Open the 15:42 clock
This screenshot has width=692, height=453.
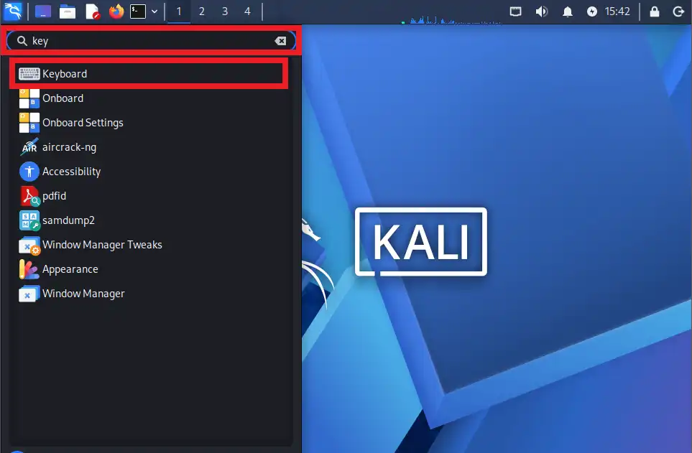coord(617,11)
